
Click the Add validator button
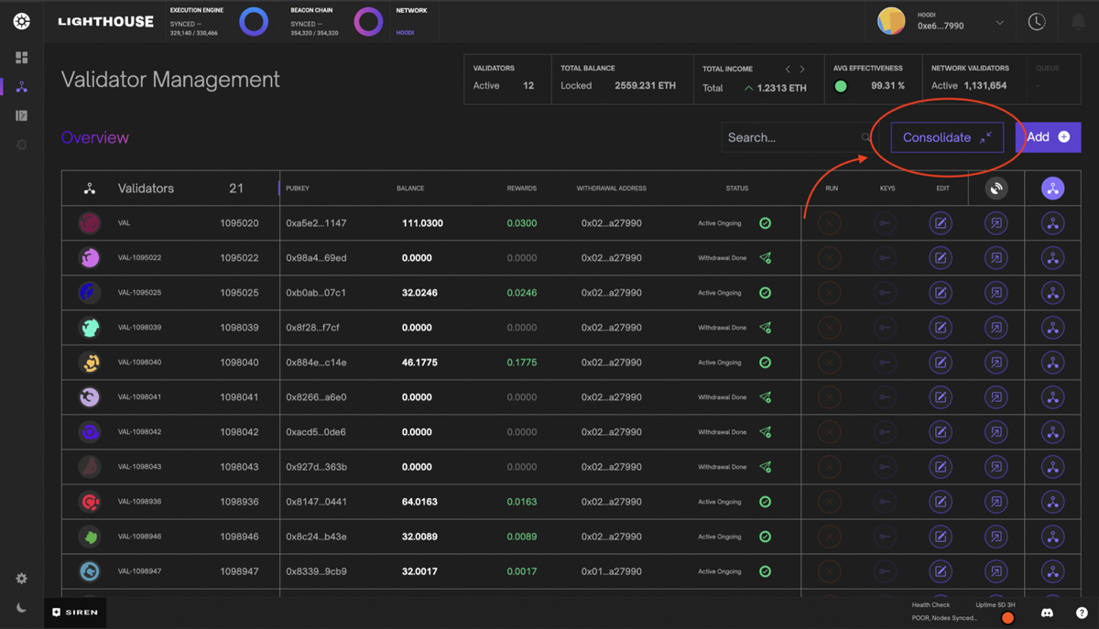1048,137
